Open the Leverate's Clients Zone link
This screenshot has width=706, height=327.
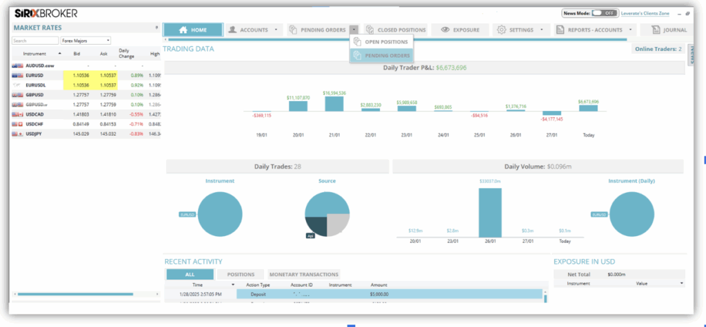click(647, 13)
